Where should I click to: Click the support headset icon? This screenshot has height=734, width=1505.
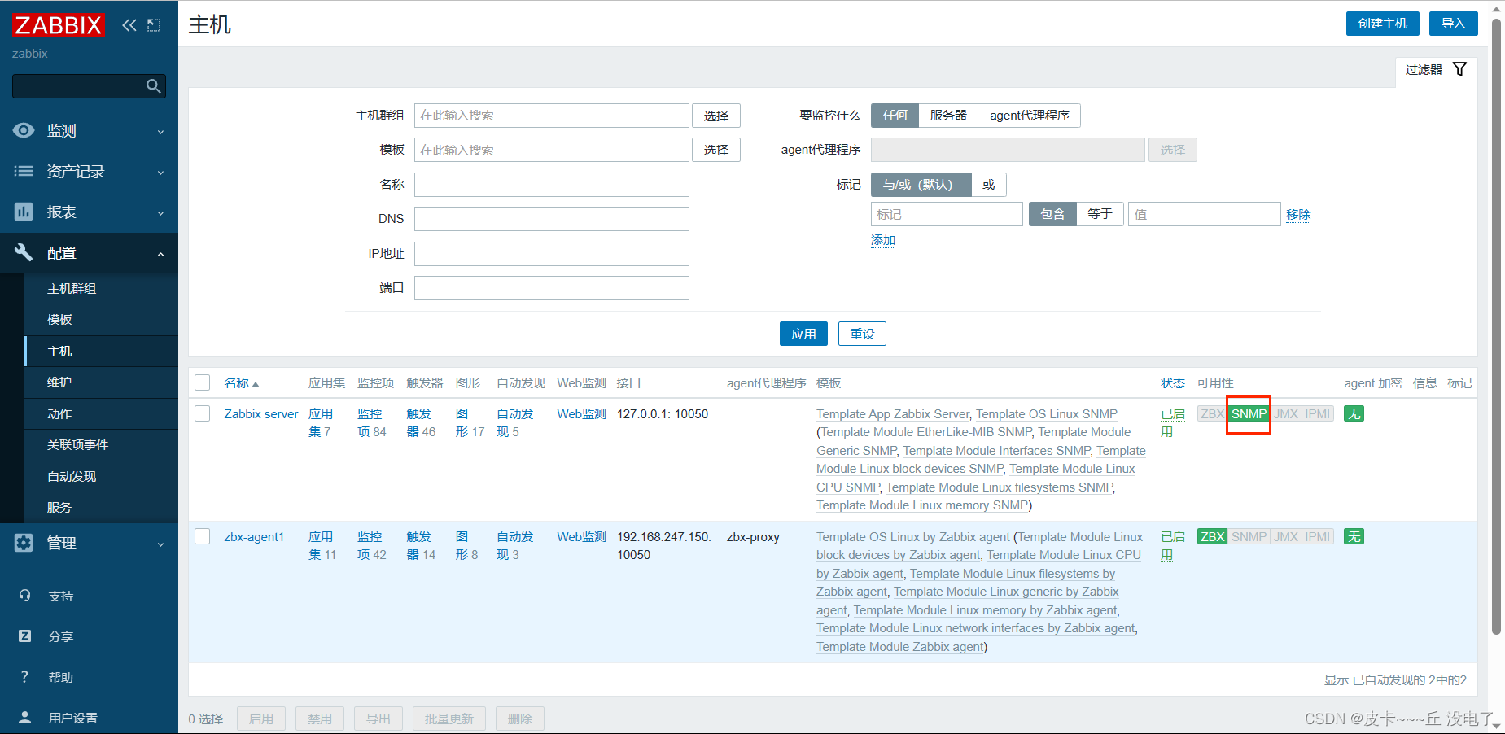(x=24, y=596)
